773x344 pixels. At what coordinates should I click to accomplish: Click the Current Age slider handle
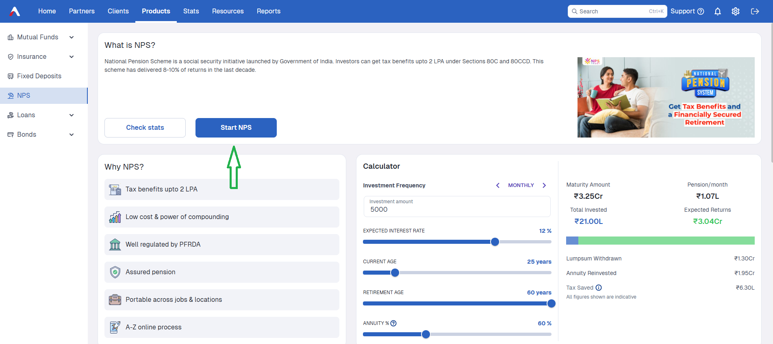click(x=395, y=273)
